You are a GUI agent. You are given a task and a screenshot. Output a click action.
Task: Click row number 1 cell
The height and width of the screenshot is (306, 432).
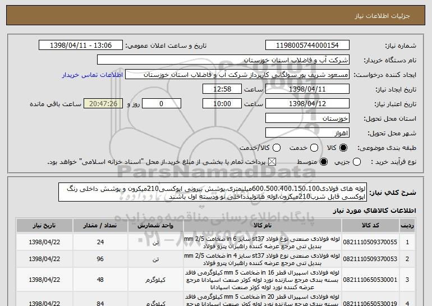tap(407, 242)
